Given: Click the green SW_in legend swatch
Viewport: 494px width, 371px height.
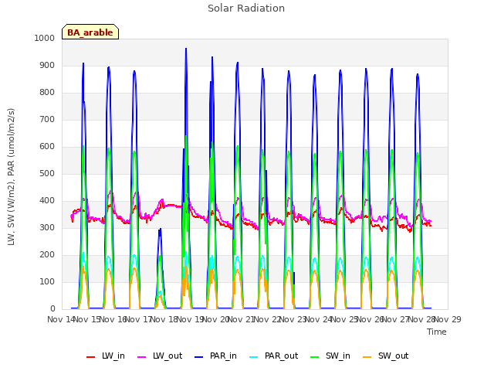Looking at the screenshot, I should pos(314,357).
